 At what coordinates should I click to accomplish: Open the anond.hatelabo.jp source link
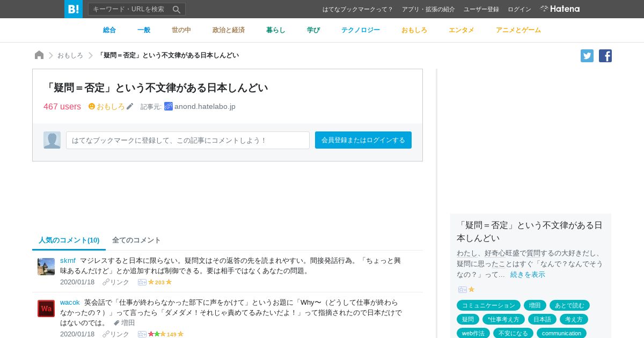coord(205,106)
